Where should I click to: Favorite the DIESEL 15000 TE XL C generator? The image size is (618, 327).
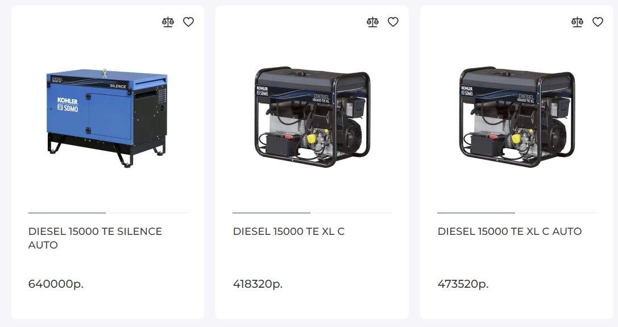tap(393, 22)
